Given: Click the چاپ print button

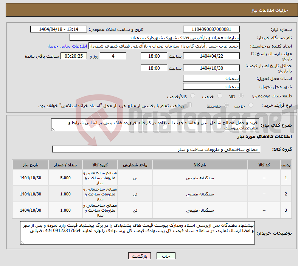Looking at the screenshot, I should (x=166, y=256).
